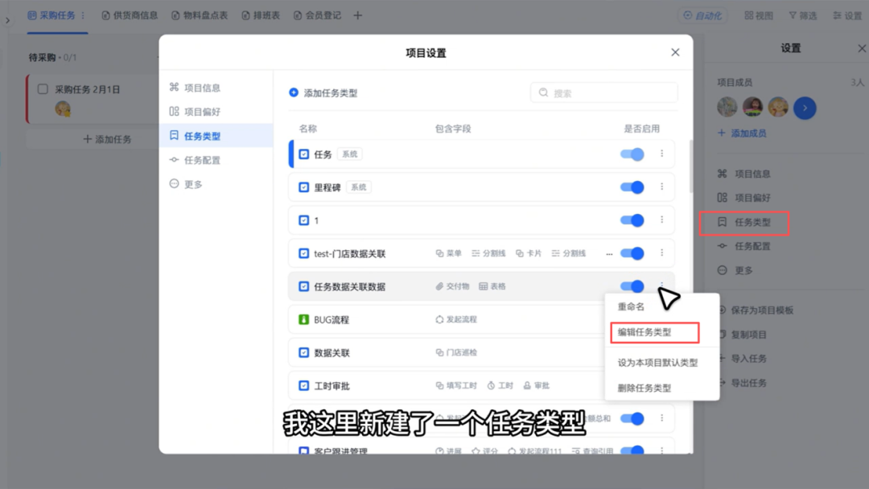Viewport: 869px width, 489px height.
Task: Open 任务类型 section in dialog sidebar
Action: pyautogui.click(x=216, y=136)
